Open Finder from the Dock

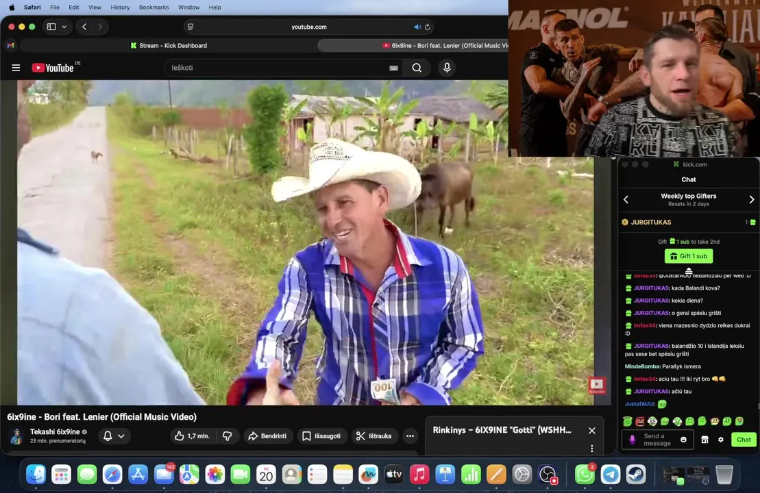[x=36, y=474]
